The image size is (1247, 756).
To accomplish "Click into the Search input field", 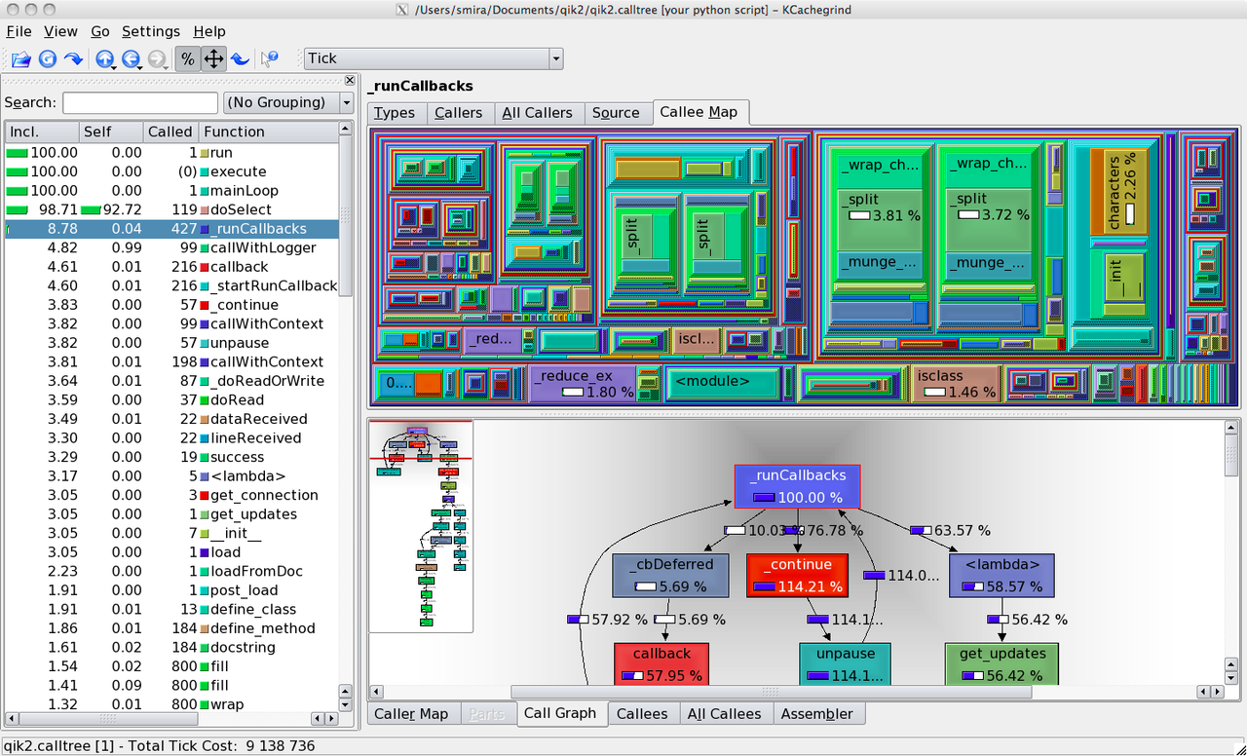I will click(x=140, y=102).
